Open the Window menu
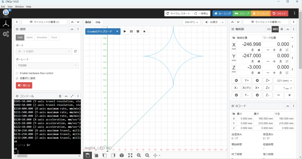 pos(19,6)
